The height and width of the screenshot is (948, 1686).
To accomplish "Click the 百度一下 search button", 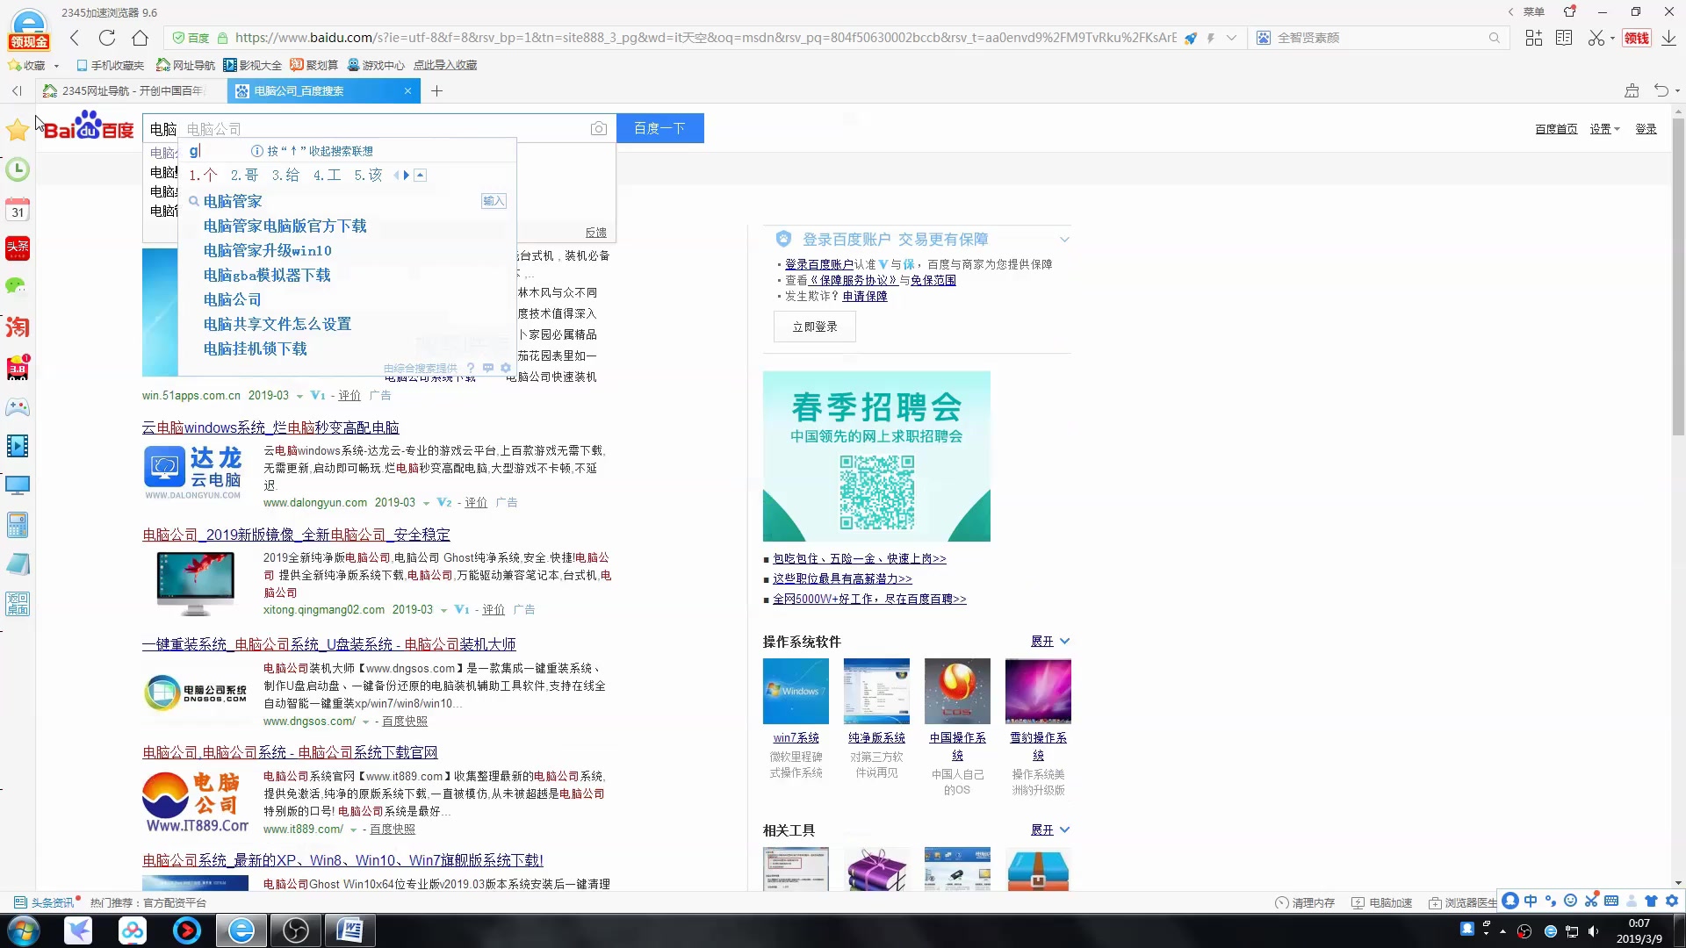I will (x=659, y=129).
